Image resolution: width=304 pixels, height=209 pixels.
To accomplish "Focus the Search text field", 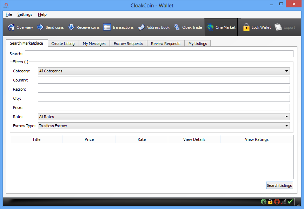I will (x=159, y=54).
